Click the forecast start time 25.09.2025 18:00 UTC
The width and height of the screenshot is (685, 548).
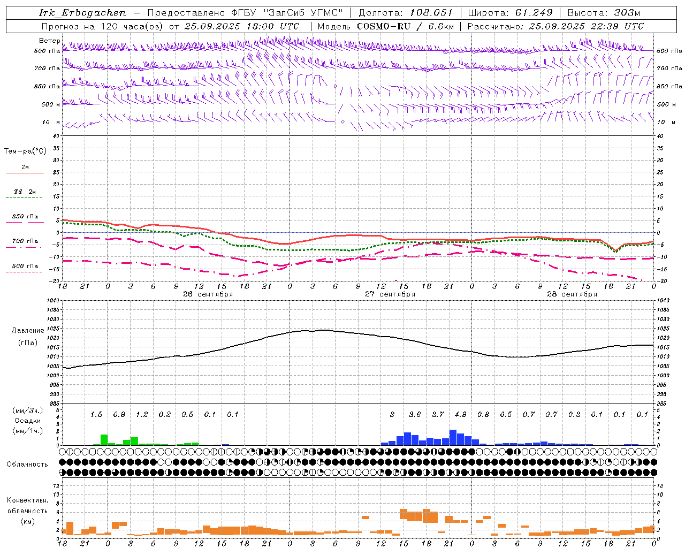pos(242,26)
